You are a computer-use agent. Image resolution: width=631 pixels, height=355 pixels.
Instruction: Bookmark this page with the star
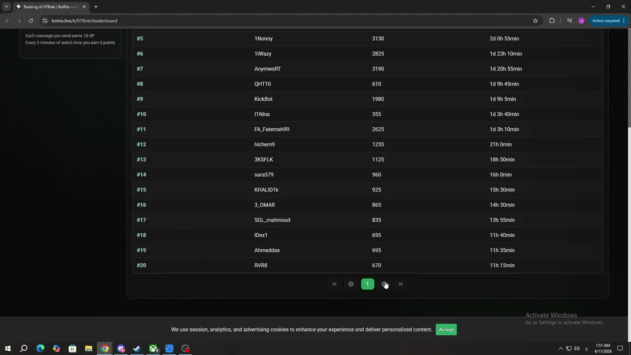coord(535,21)
